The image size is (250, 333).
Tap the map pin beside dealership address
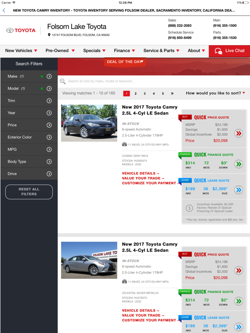49,35
